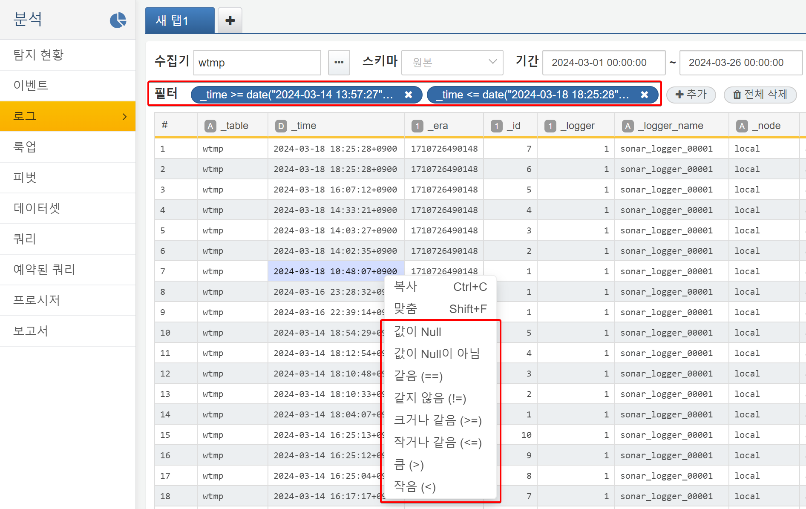The height and width of the screenshot is (509, 806).
Task: Choose 맞춤 from context menu
Action: point(440,309)
